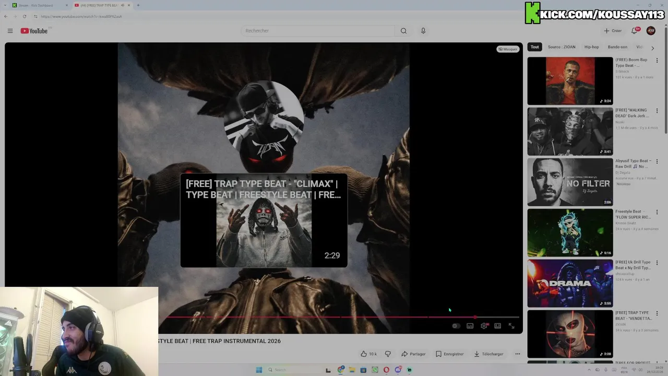Open the DRAMA Uk Drill Type Beat thumbnail
Image resolution: width=668 pixels, height=376 pixels.
[570, 284]
